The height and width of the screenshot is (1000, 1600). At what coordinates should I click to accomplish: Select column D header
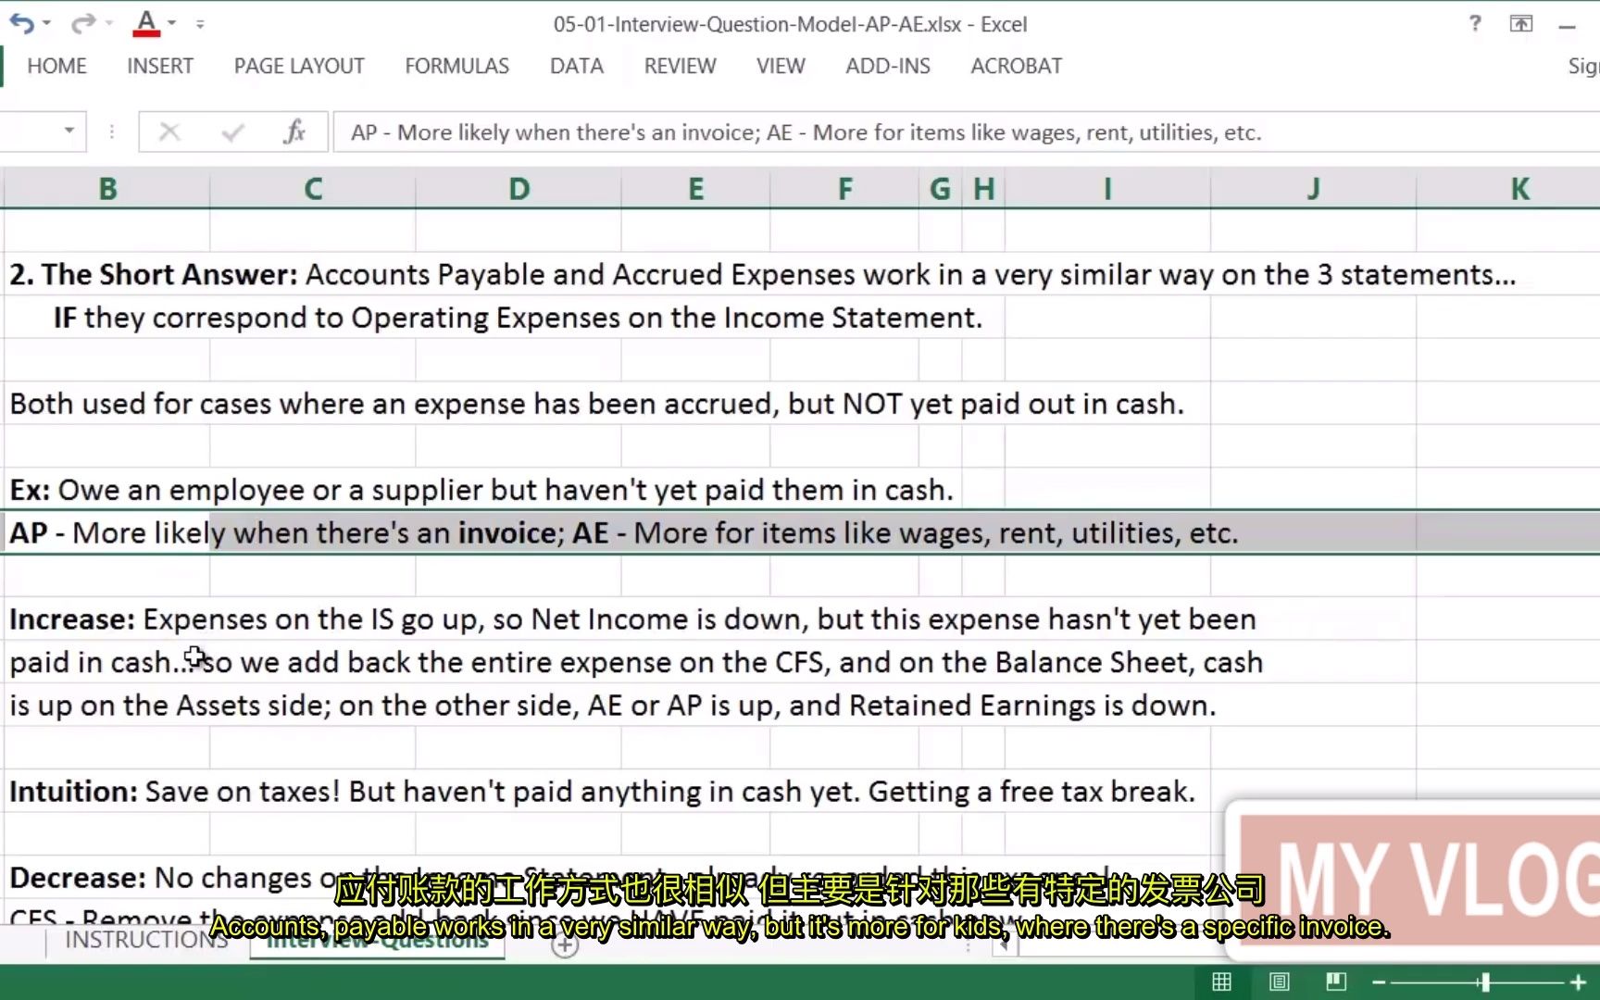point(519,189)
